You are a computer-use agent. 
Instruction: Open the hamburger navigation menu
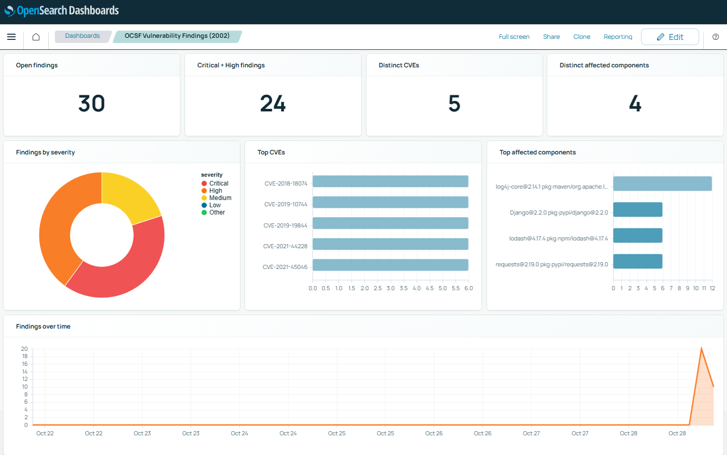(x=11, y=37)
